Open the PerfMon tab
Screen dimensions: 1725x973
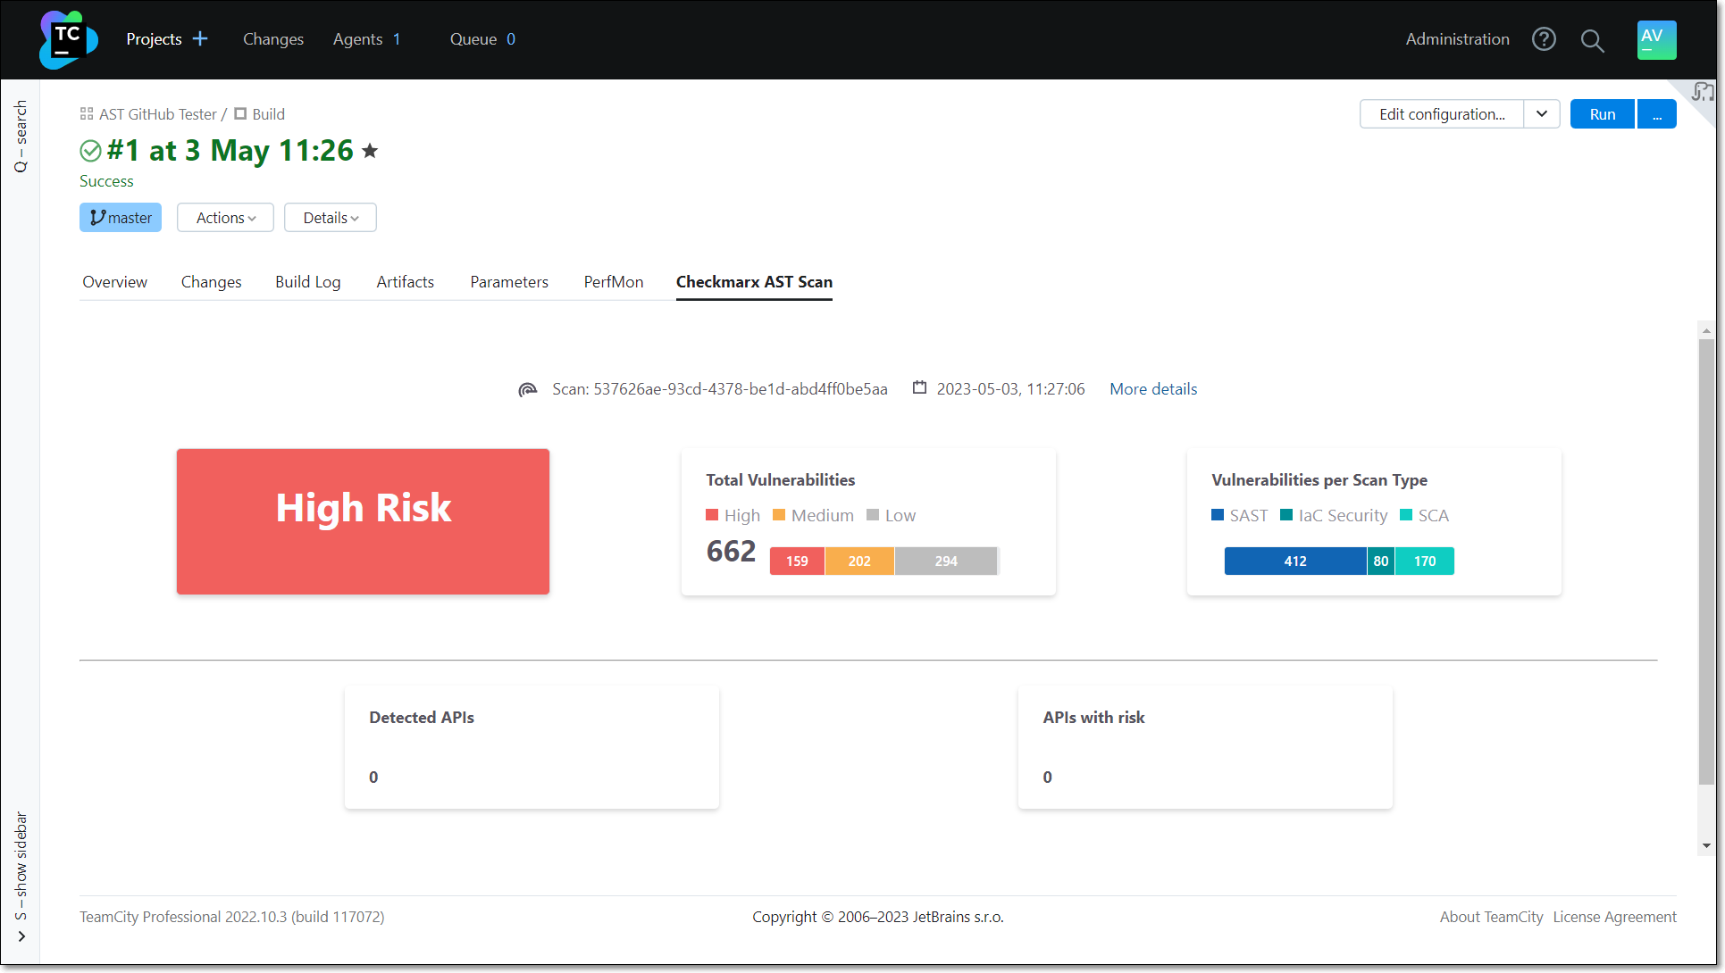pyautogui.click(x=614, y=282)
